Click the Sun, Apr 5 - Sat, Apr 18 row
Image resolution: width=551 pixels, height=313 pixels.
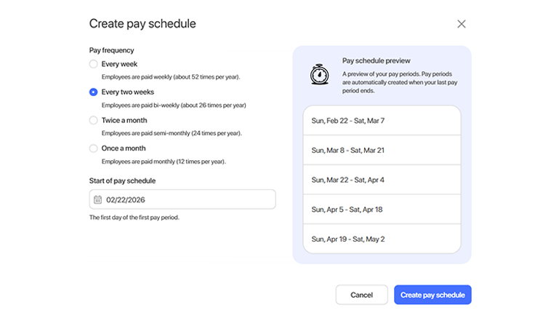(x=382, y=210)
